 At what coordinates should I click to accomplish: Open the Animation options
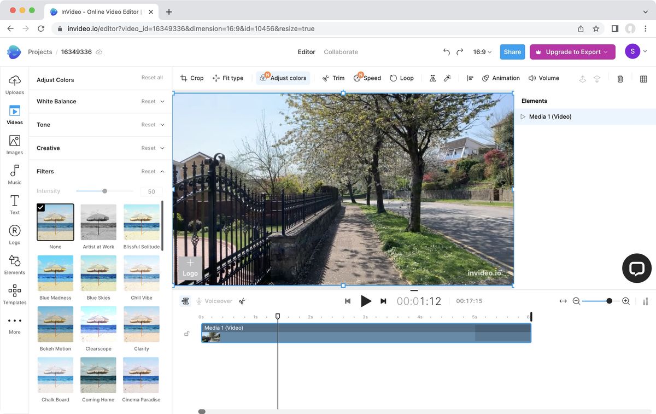pos(501,78)
